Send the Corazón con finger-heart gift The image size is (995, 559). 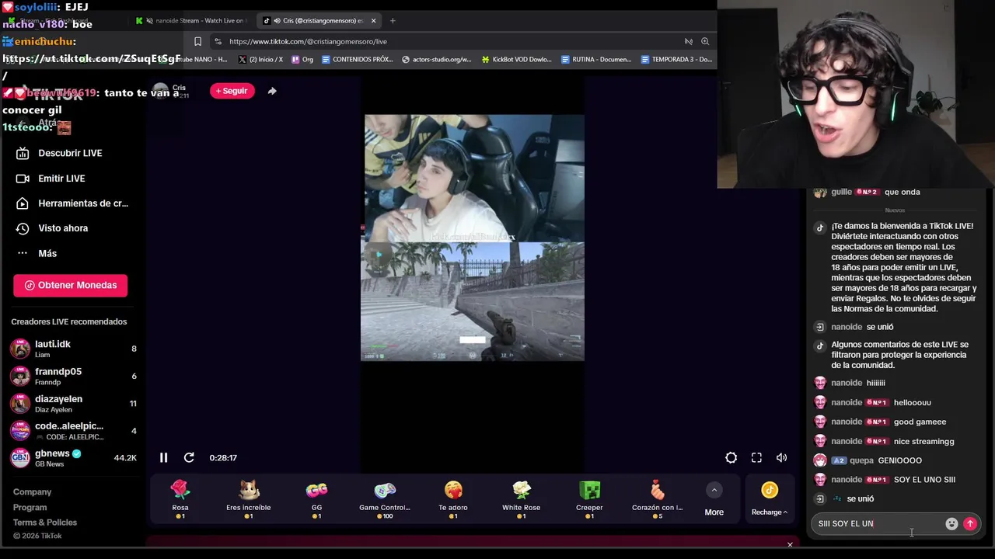pos(658,499)
